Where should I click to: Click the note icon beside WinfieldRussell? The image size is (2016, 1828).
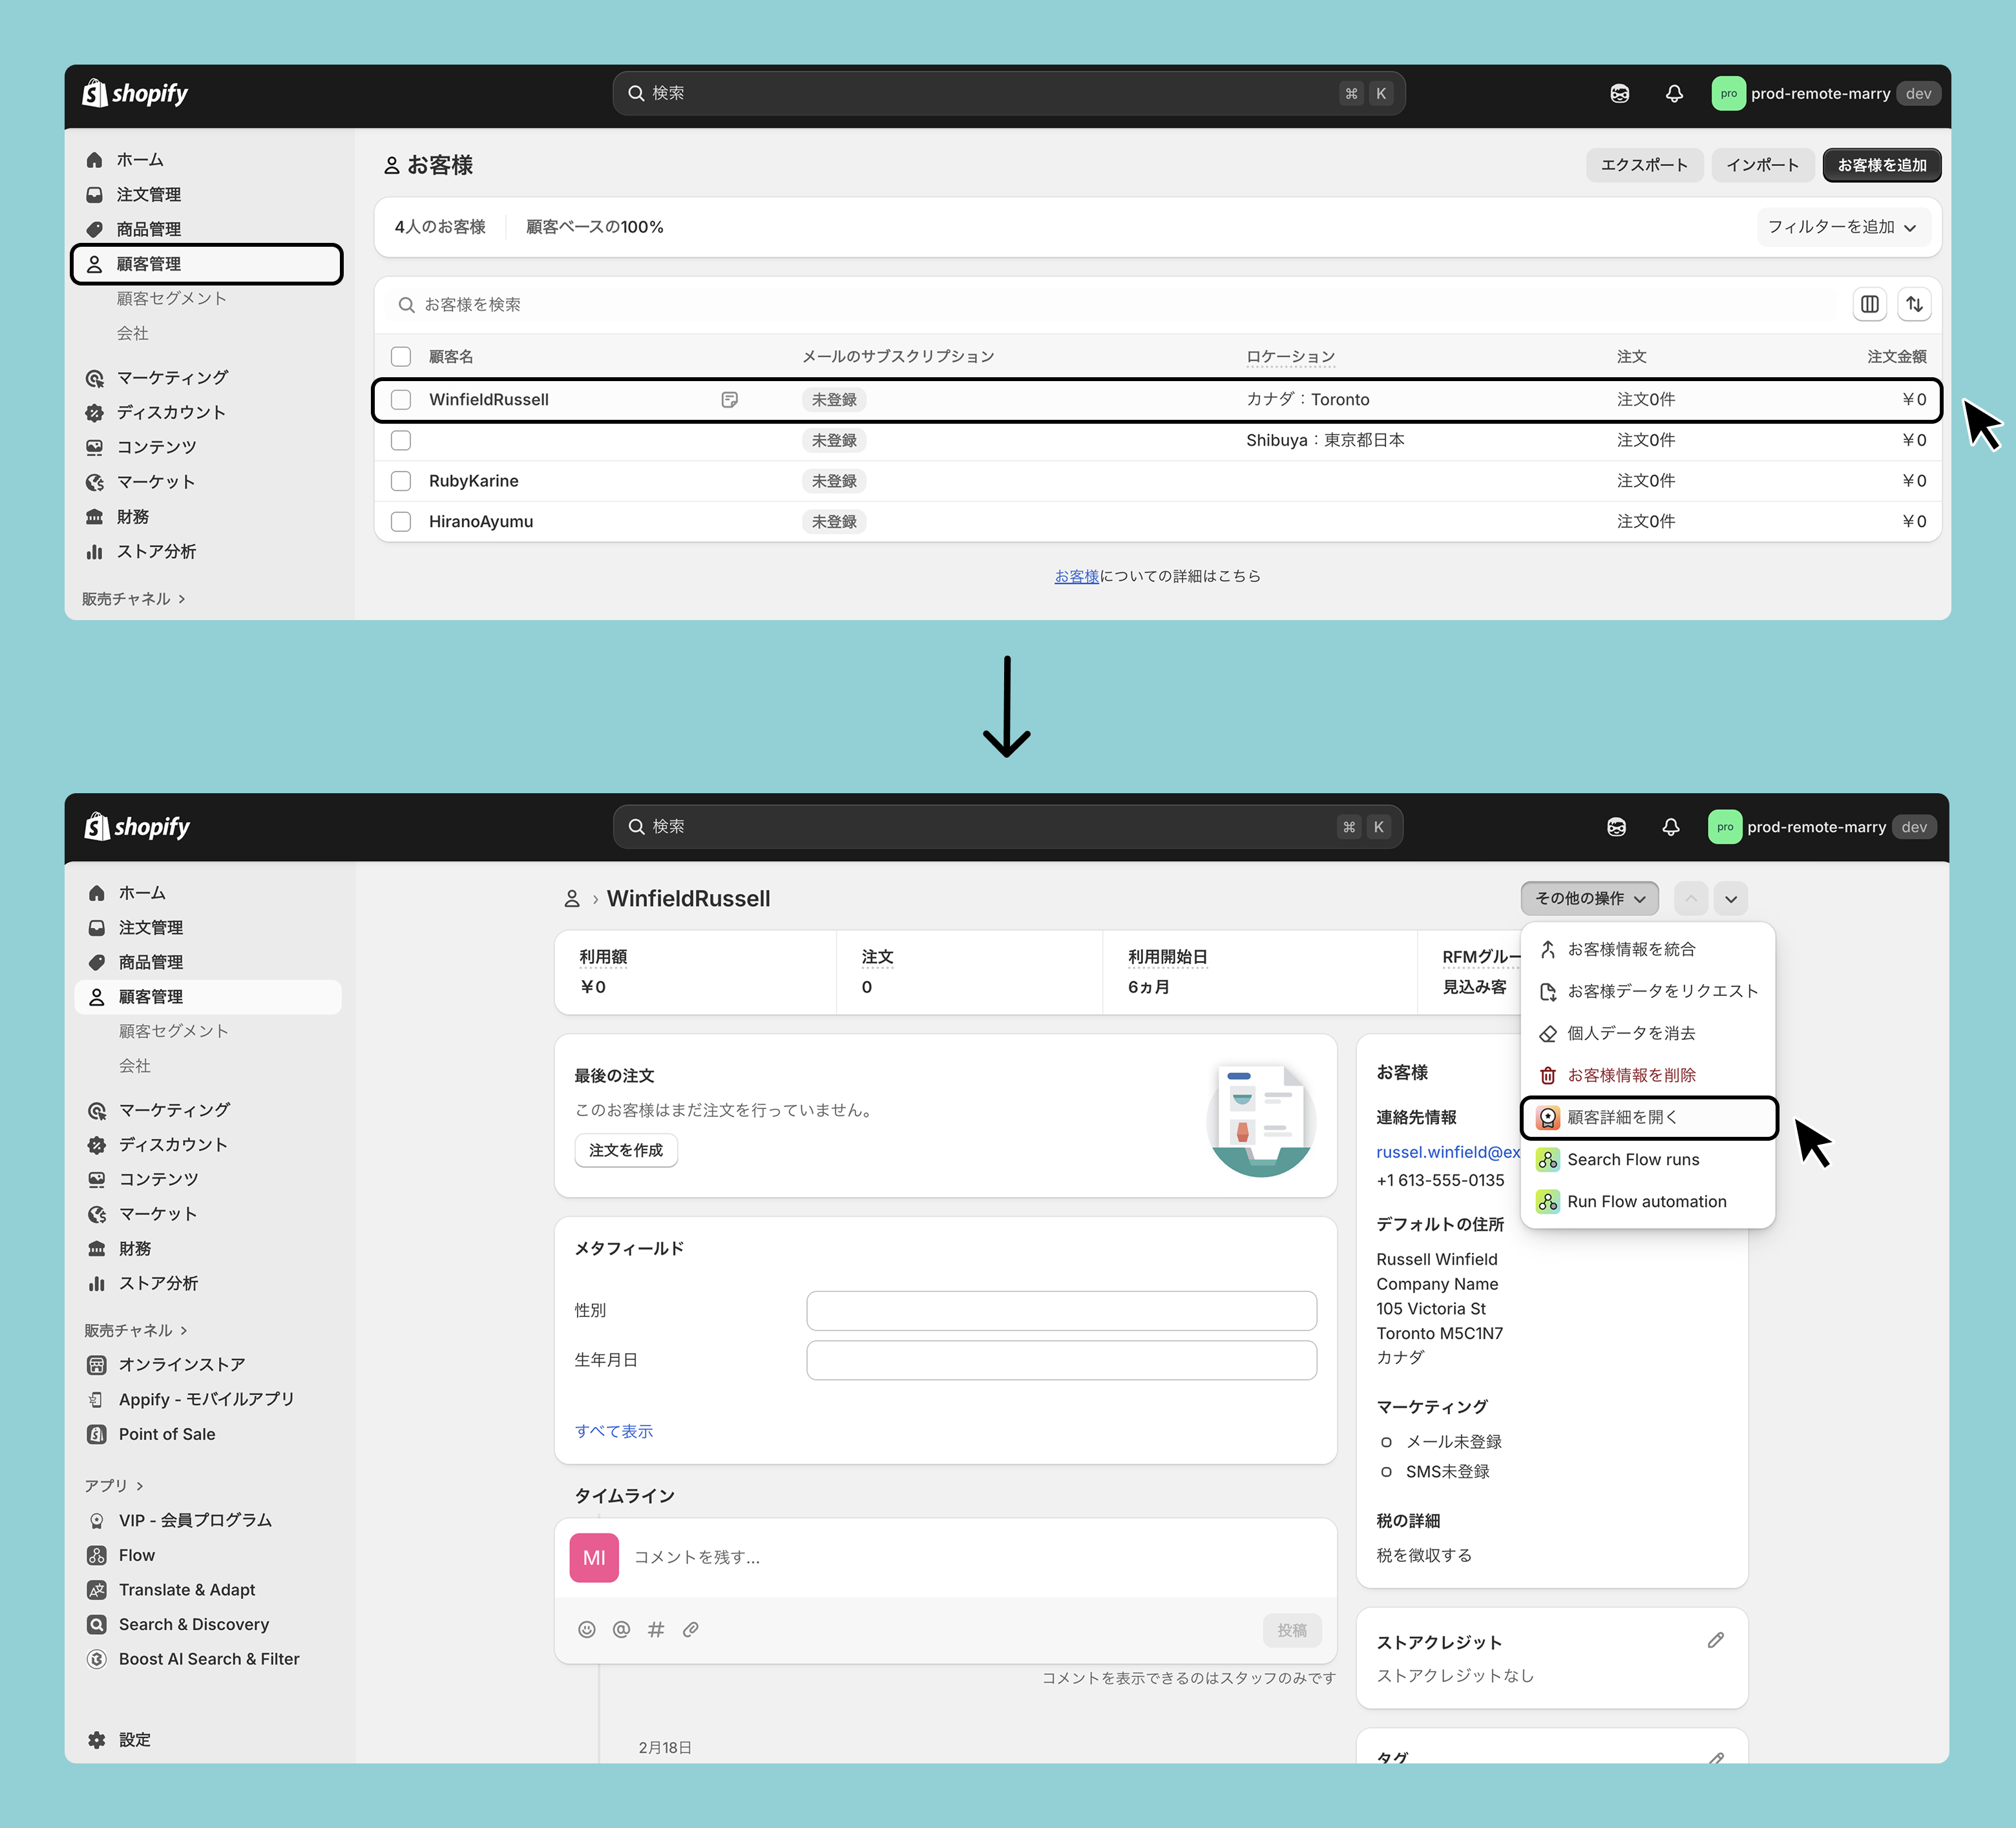tap(730, 400)
